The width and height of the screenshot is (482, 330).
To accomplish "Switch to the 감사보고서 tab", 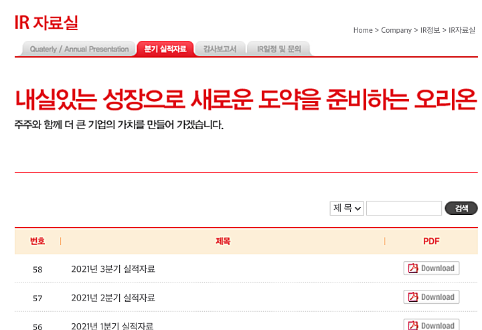I will (220, 49).
